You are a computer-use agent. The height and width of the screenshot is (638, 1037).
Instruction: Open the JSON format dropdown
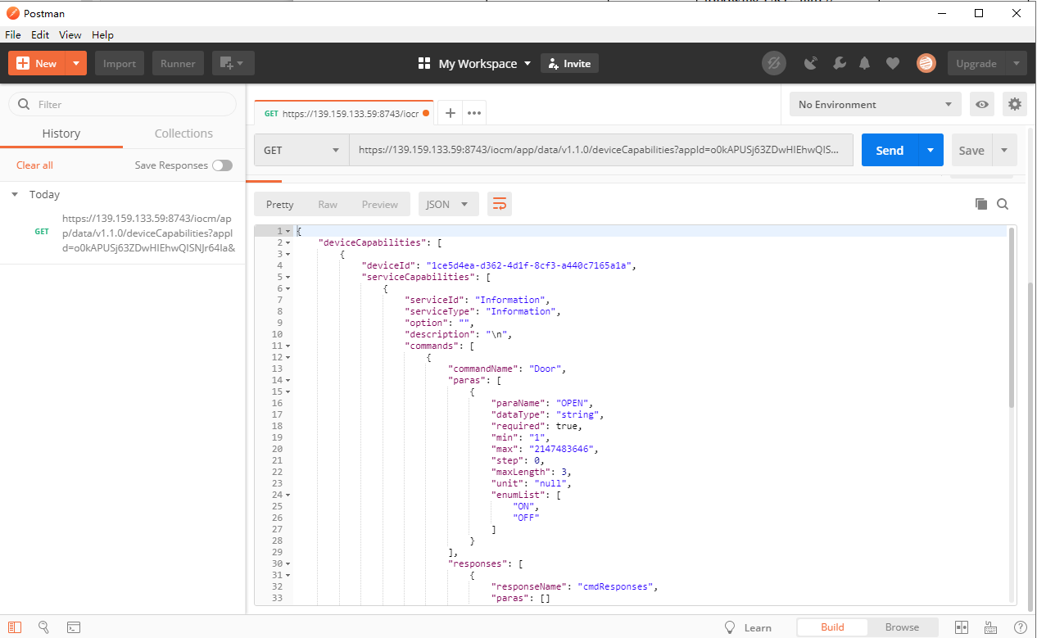(448, 204)
